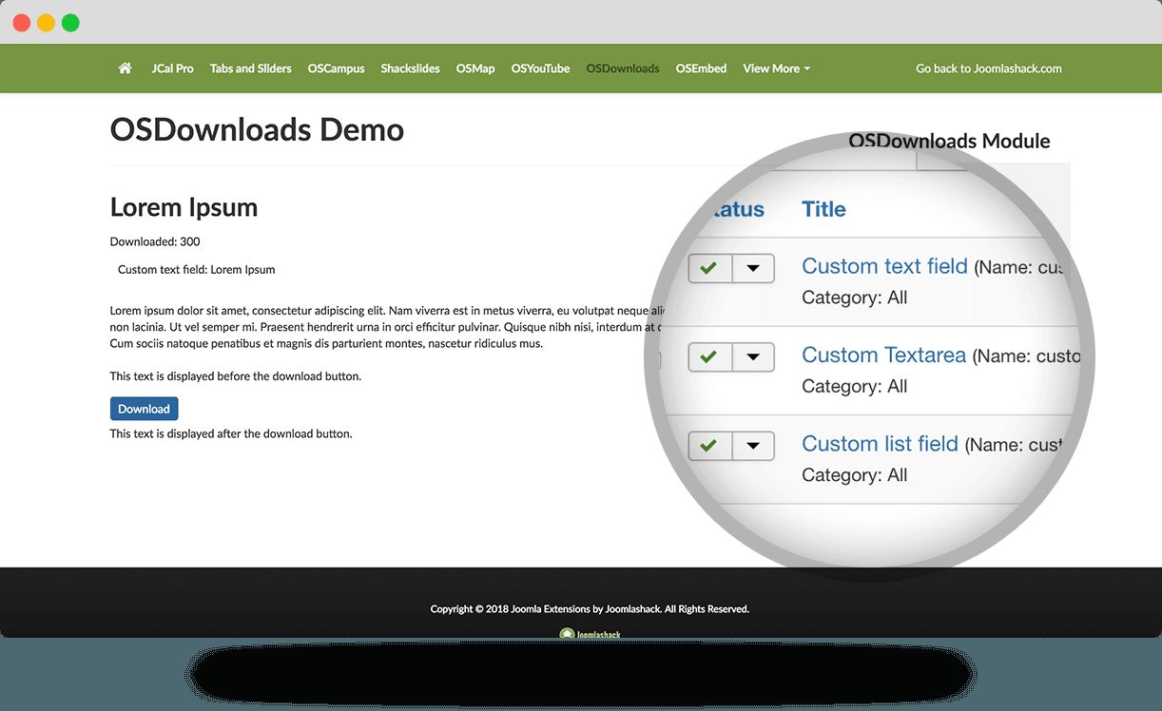Toggle published status of Custom Textarea
Screen dimensions: 1162x711
(709, 357)
